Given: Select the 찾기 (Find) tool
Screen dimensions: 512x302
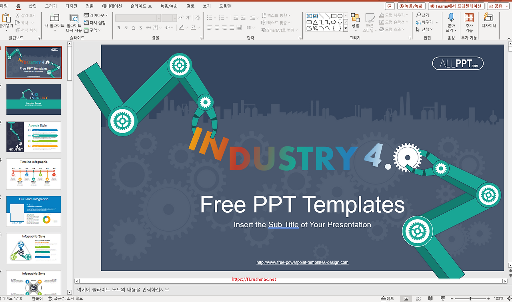Looking at the screenshot, I should [422, 15].
